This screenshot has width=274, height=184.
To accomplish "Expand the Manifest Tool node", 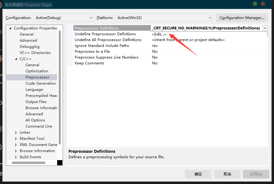I will (16, 139).
